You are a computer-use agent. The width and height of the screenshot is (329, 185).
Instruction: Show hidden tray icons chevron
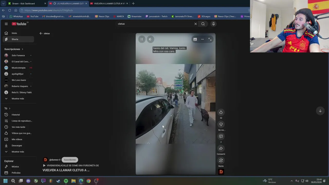pos(291,181)
